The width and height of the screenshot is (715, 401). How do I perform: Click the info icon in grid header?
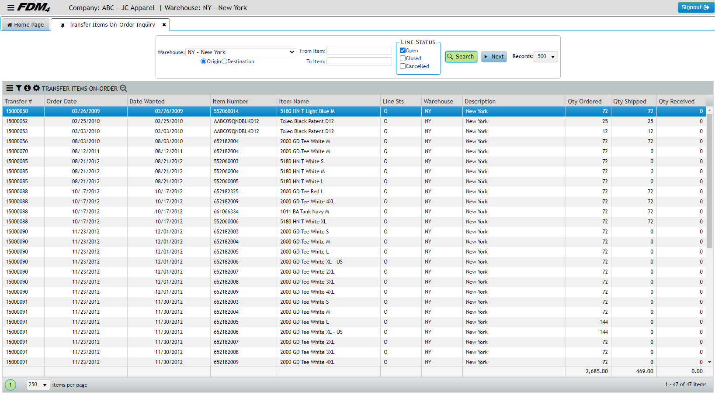pyautogui.click(x=27, y=88)
